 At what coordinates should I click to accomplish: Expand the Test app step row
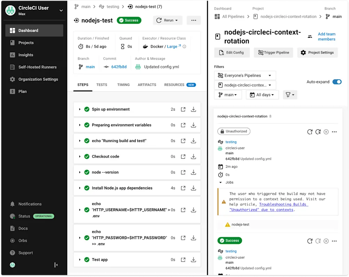tap(79, 260)
